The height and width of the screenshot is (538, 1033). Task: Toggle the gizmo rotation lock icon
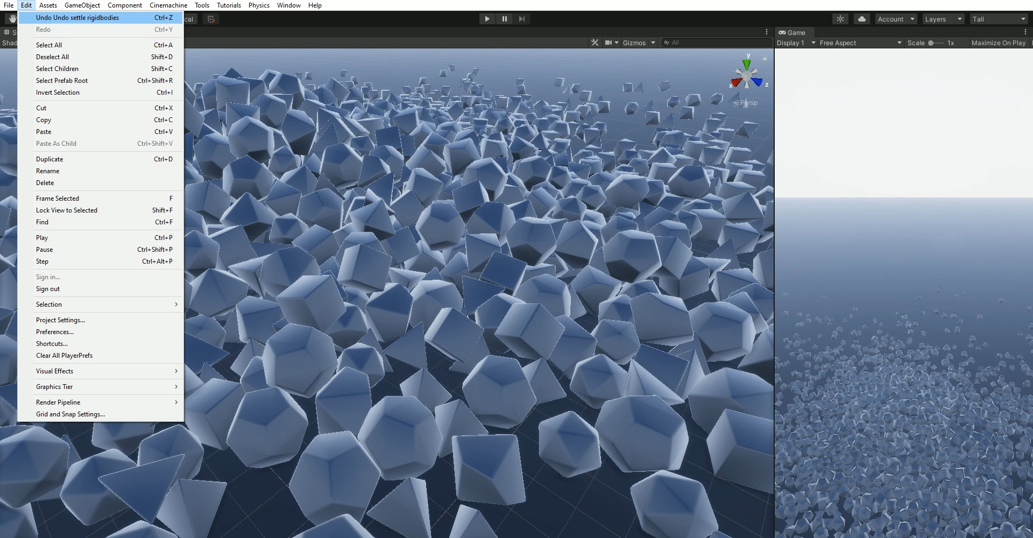(765, 57)
